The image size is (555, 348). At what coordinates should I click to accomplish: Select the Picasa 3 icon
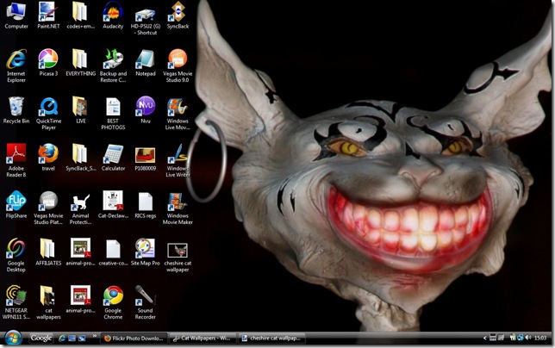[48, 59]
